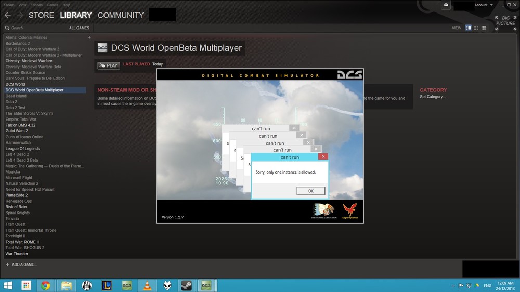Open the Steam menu
Screen dimensions: 520x292
9,5
